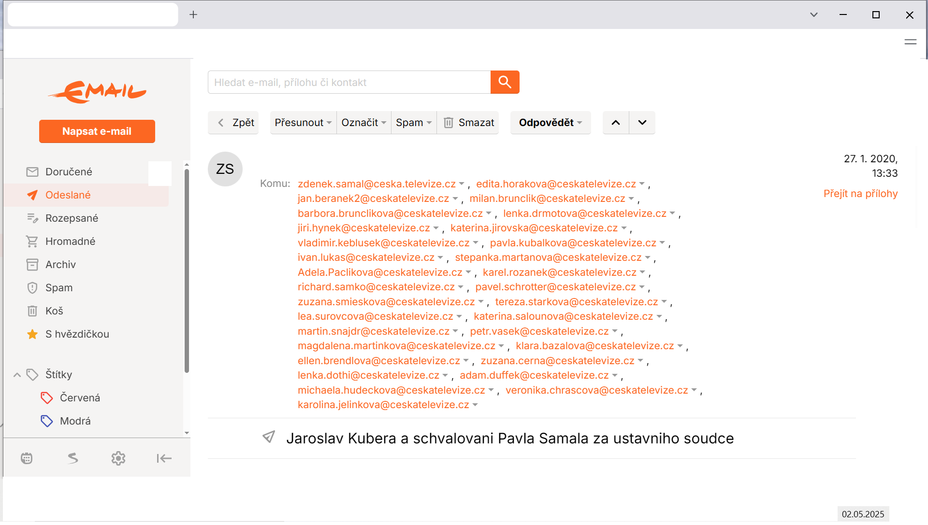Click the Hromadné shopping cart icon

32,241
